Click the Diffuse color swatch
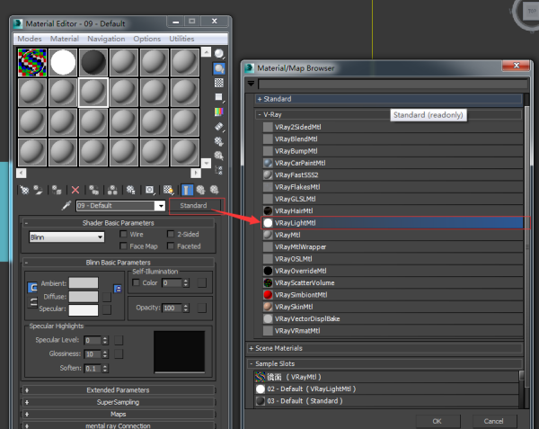539x429 pixels. pyautogui.click(x=84, y=297)
